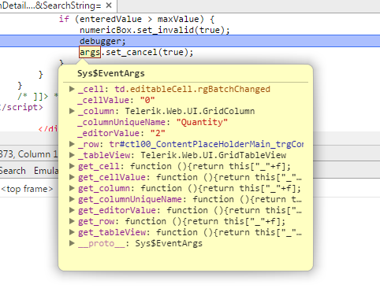Screen dimensions: 380x299
Task: Click the Telerik.Web.UI.GridColumn value
Action: pos(190,111)
